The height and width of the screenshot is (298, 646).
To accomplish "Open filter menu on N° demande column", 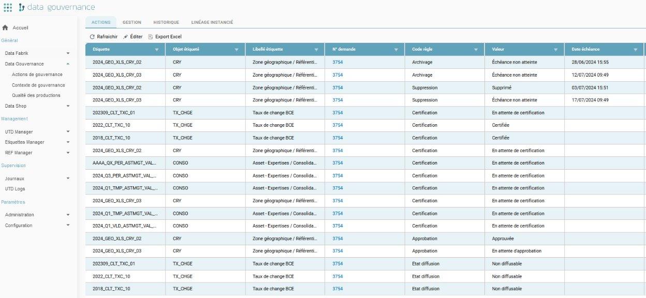I will pyautogui.click(x=397, y=50).
